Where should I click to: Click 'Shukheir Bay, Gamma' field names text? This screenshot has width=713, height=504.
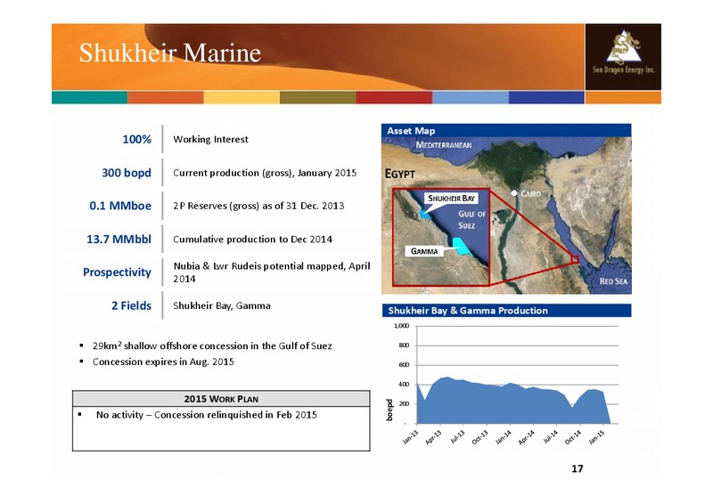(x=222, y=305)
